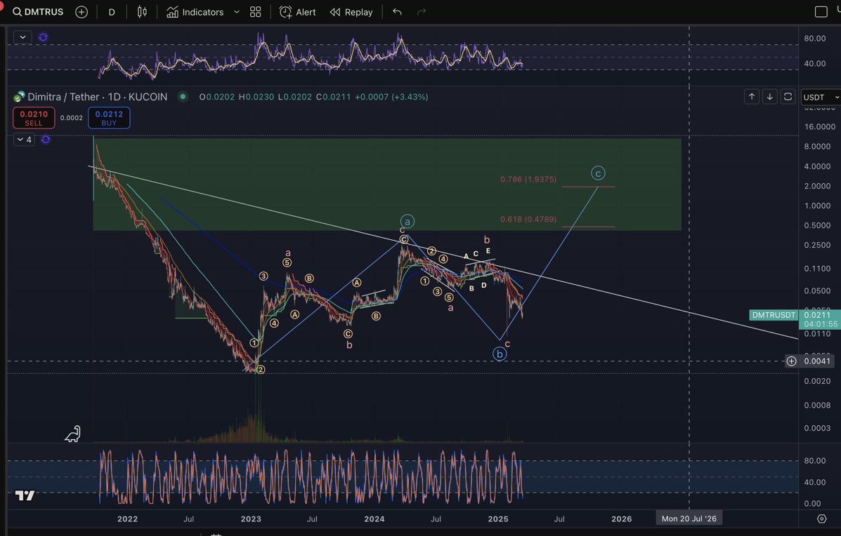Viewport: 841px width, 536px height.
Task: Collapse the 4 indicators legend expander
Action: 24,140
